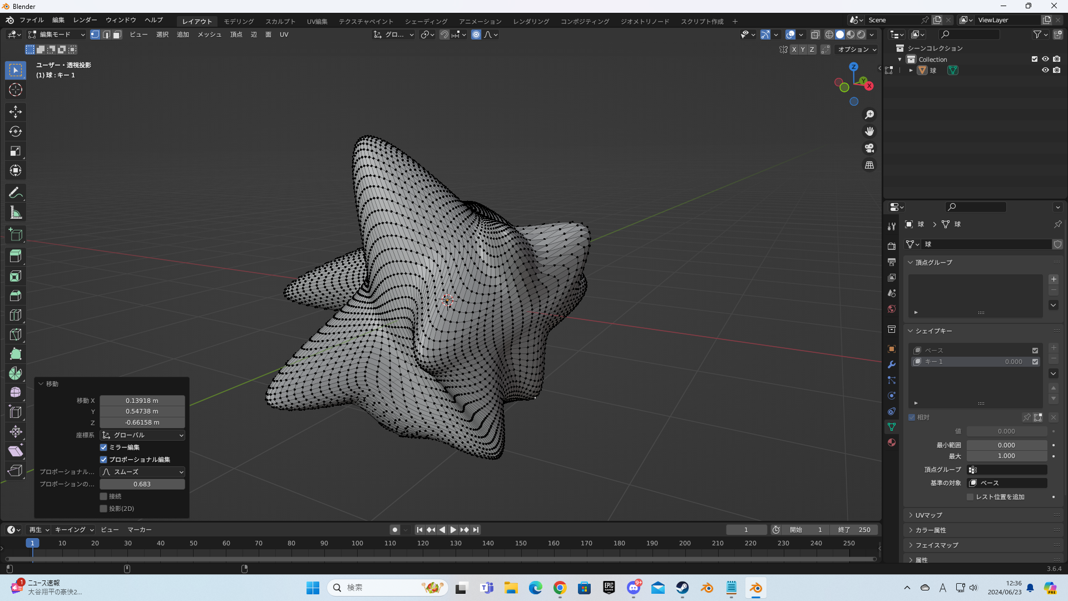Screen dimensions: 1068x601
Task: Select the 3D Cursor tool
Action: click(x=16, y=90)
